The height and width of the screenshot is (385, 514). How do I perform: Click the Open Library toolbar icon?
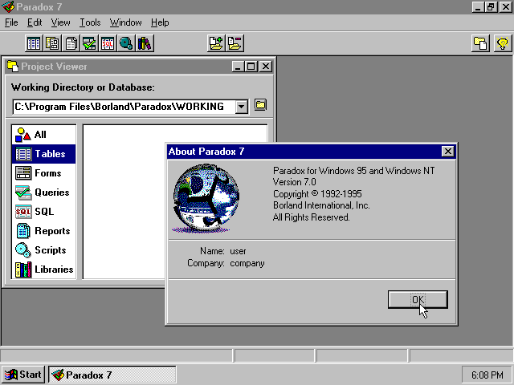click(145, 43)
